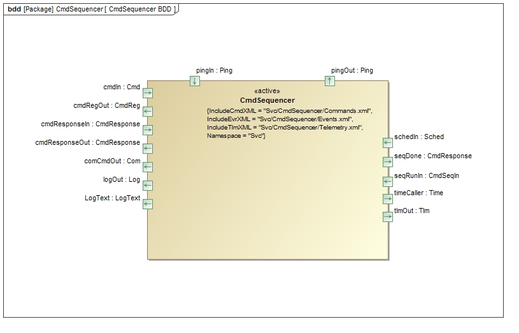The width and height of the screenshot is (519, 333).
Task: Select the tlmOut port icon
Action: point(388,217)
